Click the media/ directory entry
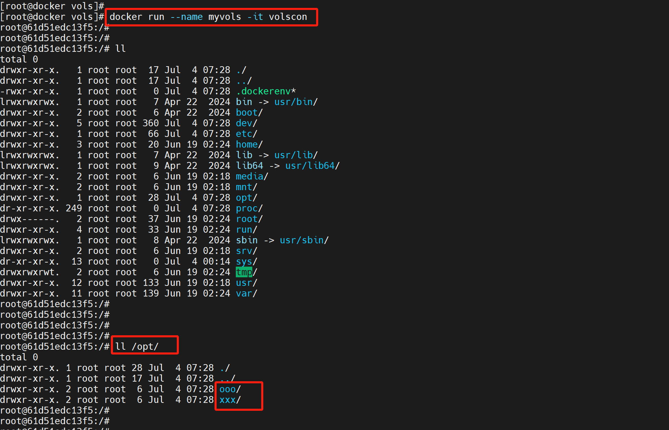 tap(252, 176)
